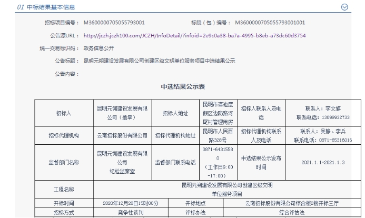365x218 pixels.
Task: Click the 招标人地址 address value cell
Action: 218,113
